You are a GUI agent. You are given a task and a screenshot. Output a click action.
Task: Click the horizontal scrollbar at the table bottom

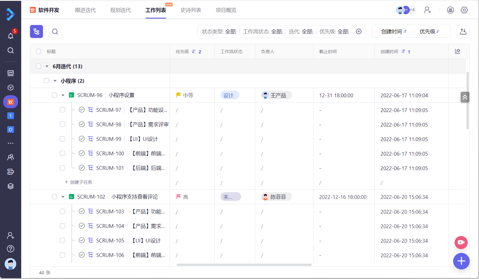click(244, 264)
